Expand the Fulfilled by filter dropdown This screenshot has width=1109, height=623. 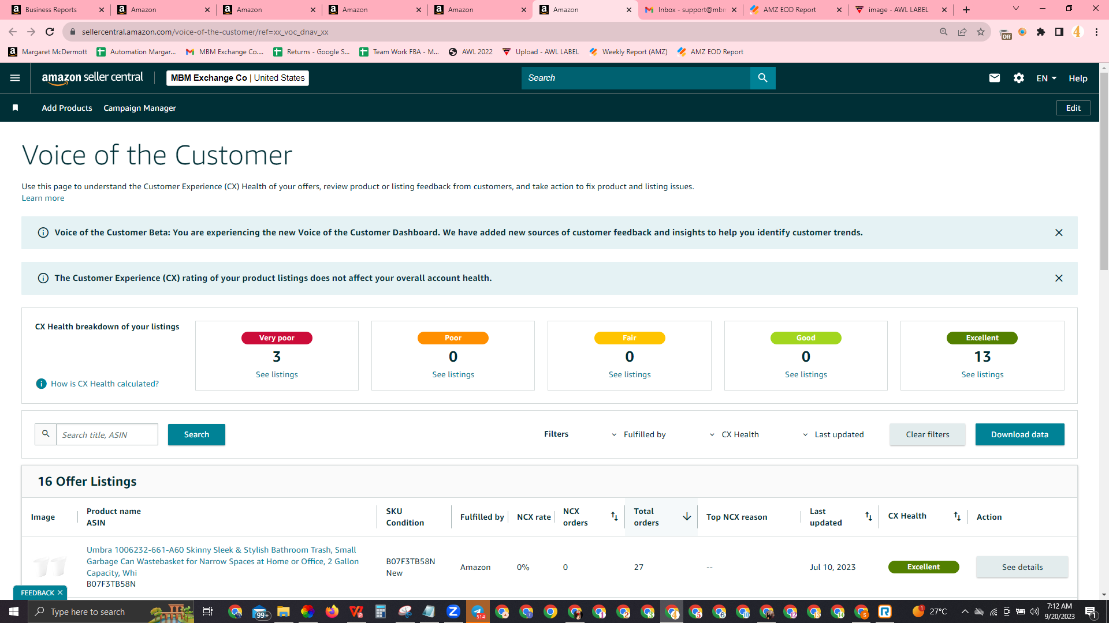pos(639,434)
